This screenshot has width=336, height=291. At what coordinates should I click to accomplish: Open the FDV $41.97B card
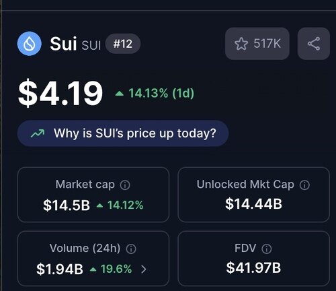click(253, 259)
